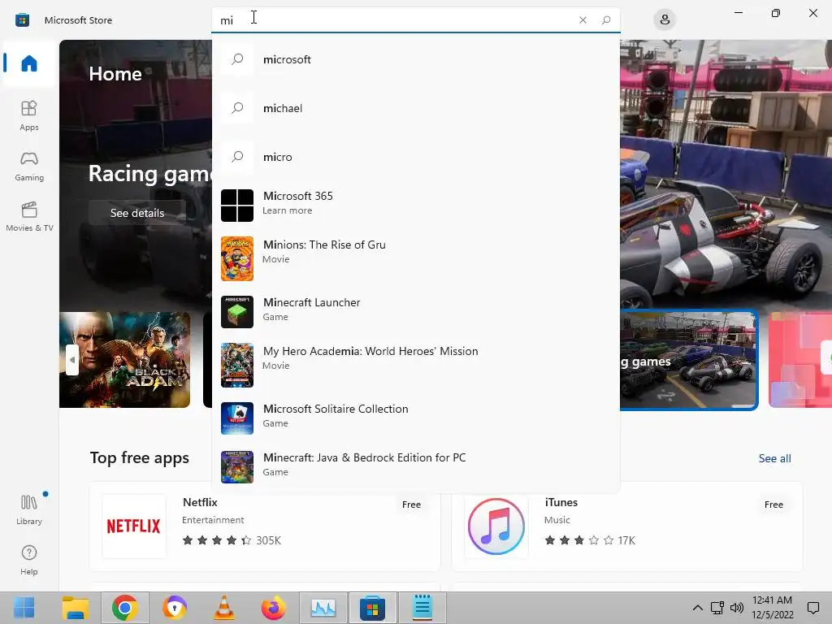Launch Firefox from taskbar
The width and height of the screenshot is (832, 624).
coord(273,608)
